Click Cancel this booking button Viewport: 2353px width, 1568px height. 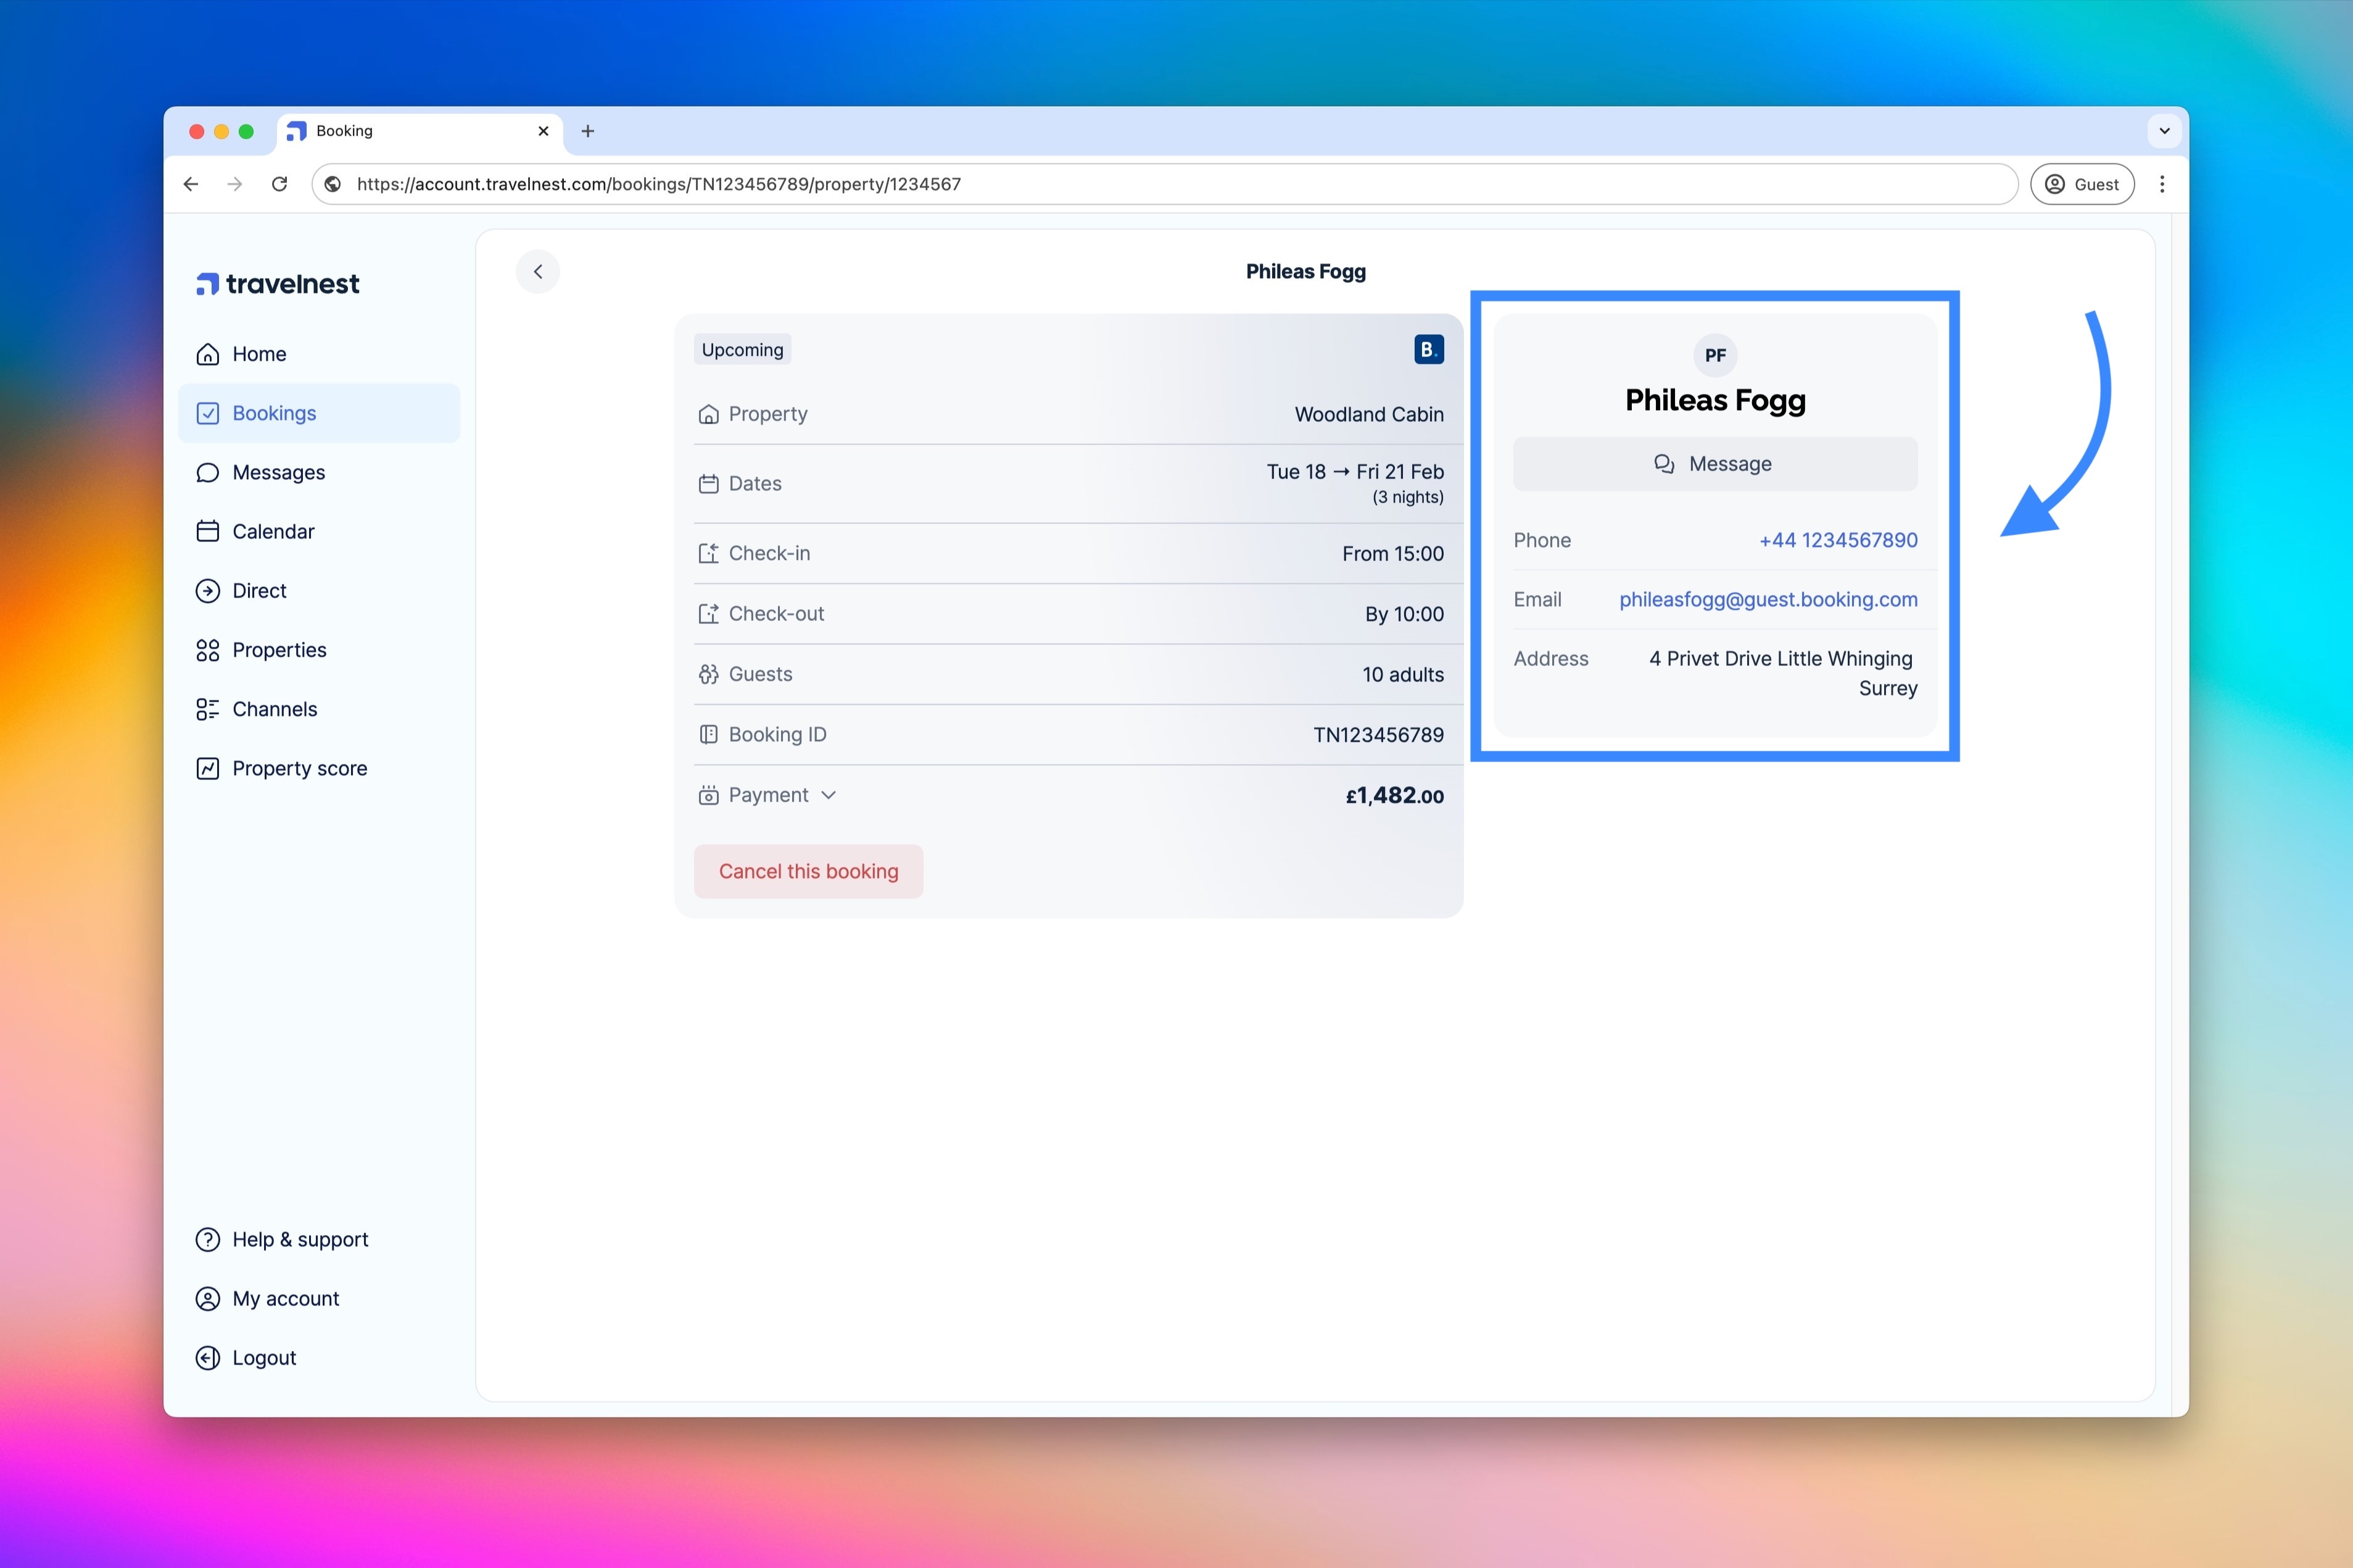pyautogui.click(x=808, y=872)
